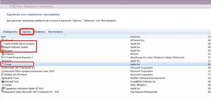This screenshot has width=211, height=101.
Task: Select the Uninstall Tool icon
Action: (3, 82)
